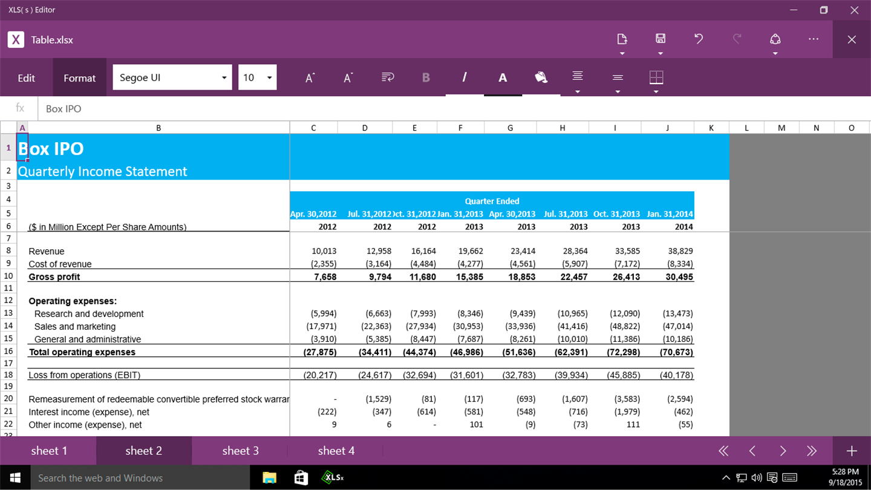Viewport: 871px width, 490px height.
Task: Jump to the first sheet with double-left chevron
Action: pos(723,451)
